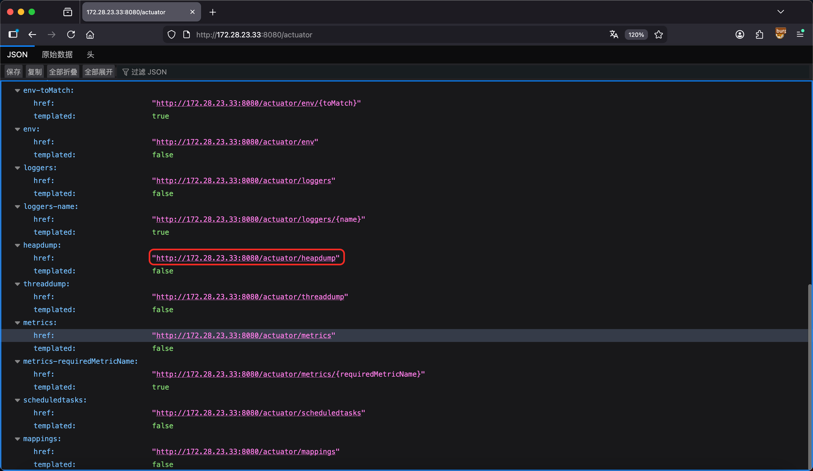The height and width of the screenshot is (471, 813).
Task: Collapse the scheduledtasks node
Action: pos(17,400)
